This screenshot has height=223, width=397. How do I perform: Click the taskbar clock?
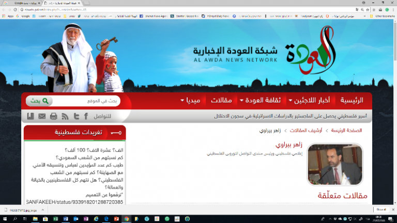379,219
